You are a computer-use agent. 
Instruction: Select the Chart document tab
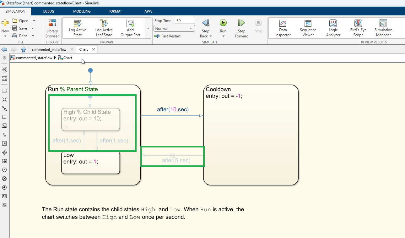84,49
